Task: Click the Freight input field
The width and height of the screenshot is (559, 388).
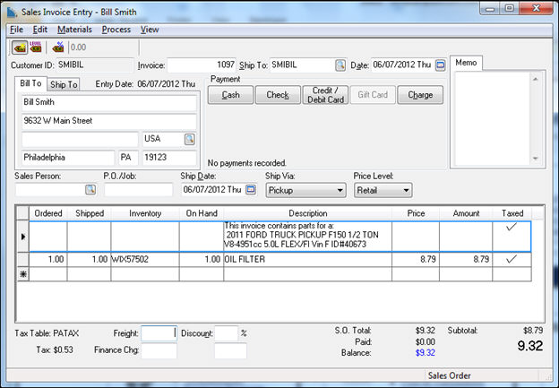Action: [159, 333]
